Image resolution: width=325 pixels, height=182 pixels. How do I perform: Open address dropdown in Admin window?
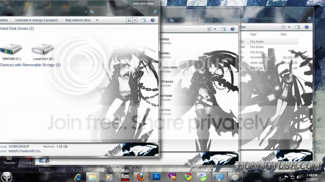166,21
